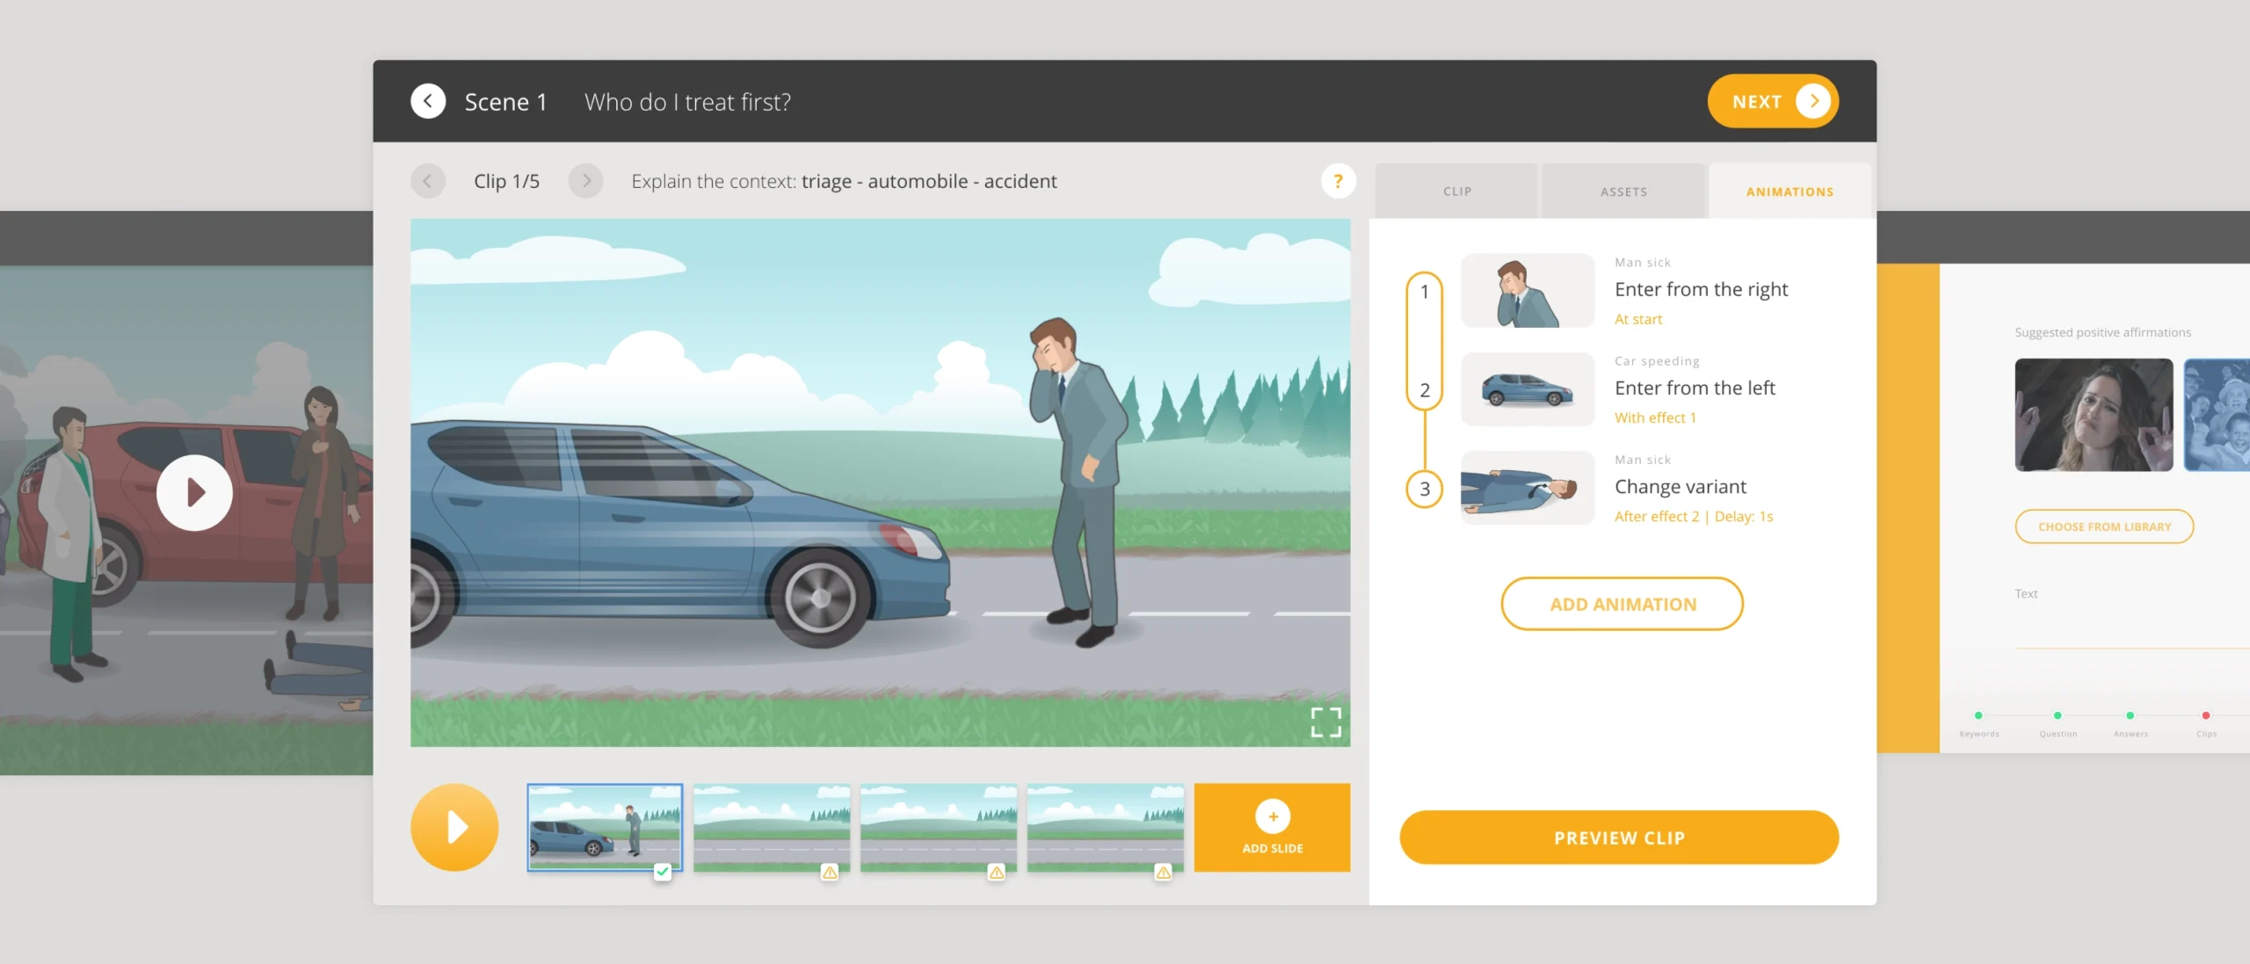
Task: Select animation step 2 marker
Action: pos(1425,390)
